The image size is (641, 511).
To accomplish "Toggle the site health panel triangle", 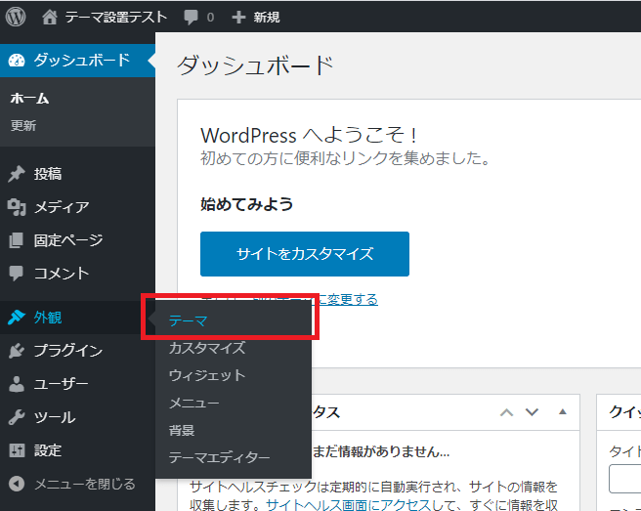I will tap(562, 412).
